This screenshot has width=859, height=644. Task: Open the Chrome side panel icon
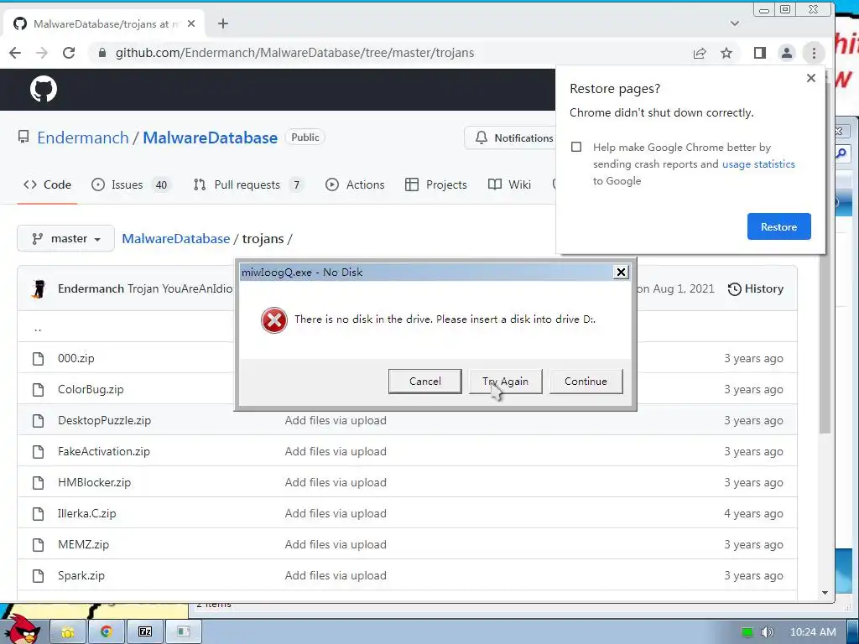pos(759,53)
